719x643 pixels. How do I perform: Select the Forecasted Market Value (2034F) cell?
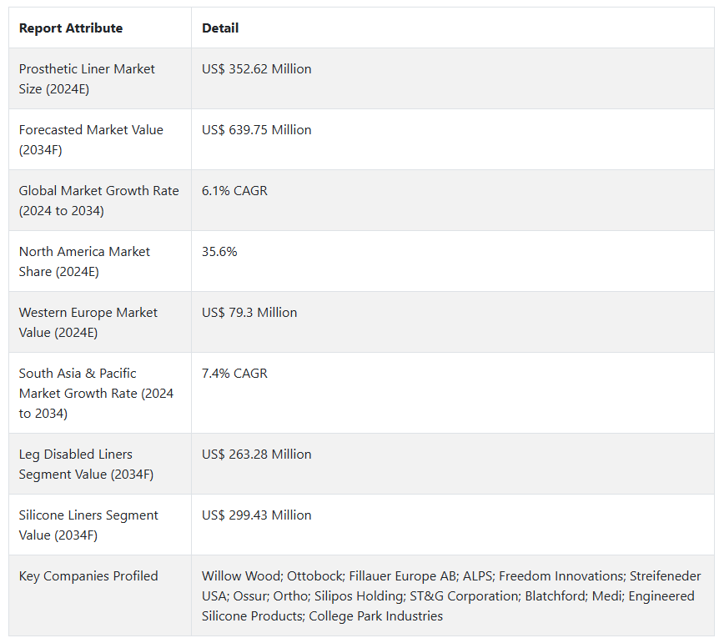click(91, 139)
